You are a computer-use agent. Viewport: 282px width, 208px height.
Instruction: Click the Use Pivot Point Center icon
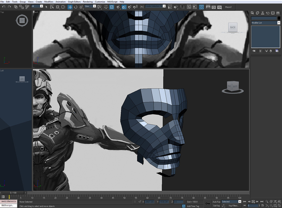click(x=99, y=7)
